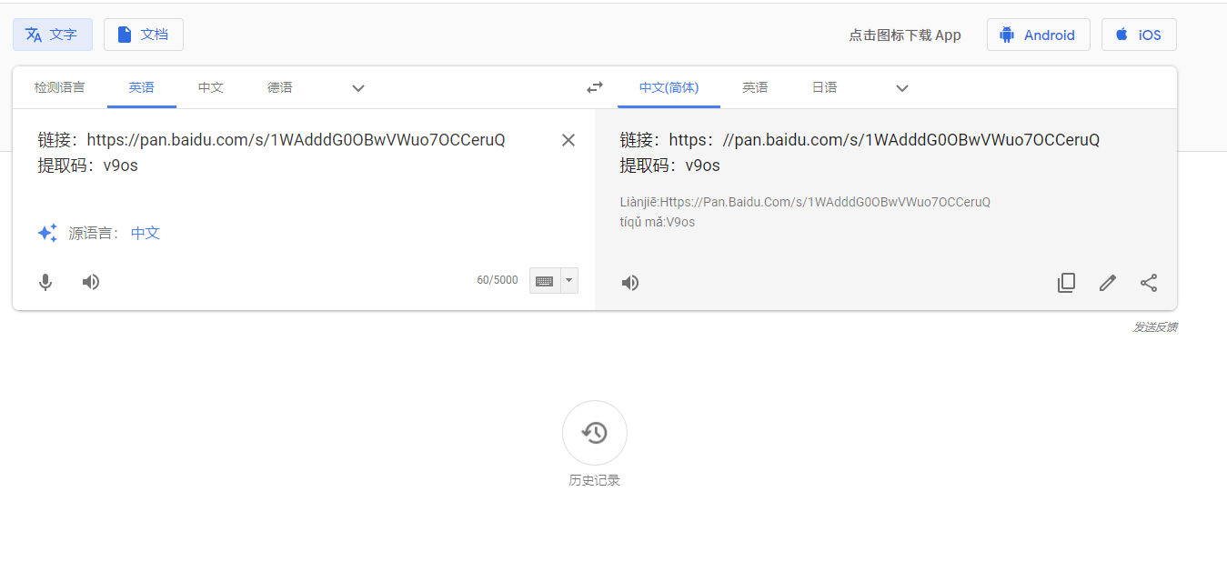Download the Android app
This screenshot has width=1227, height=562.
pyautogui.click(x=1038, y=35)
